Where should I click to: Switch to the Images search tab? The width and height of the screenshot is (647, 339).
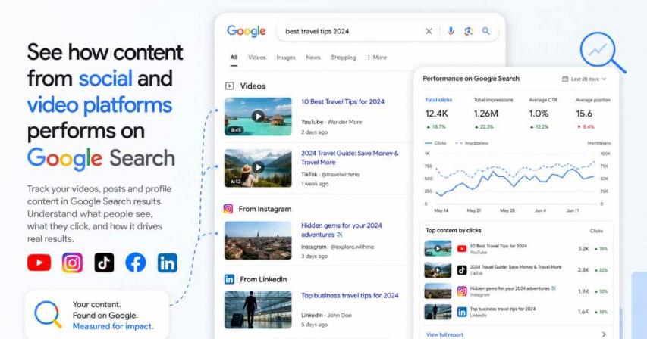click(x=286, y=58)
